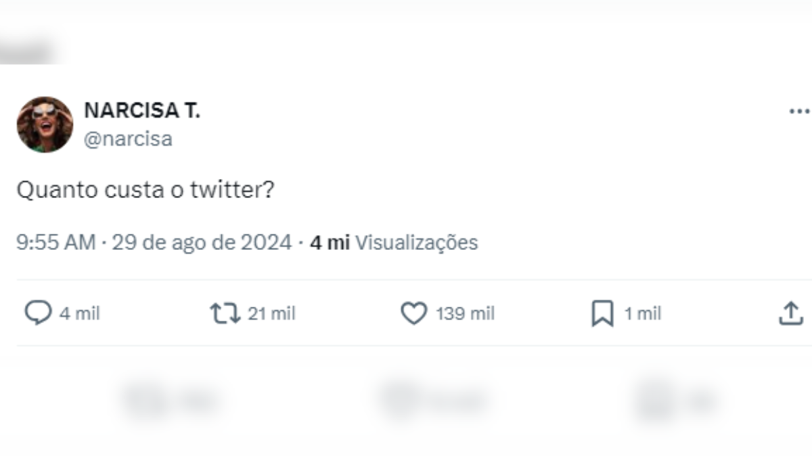812x456 pixels.
Task: Click the bold 4 mi views number
Action: pos(330,243)
